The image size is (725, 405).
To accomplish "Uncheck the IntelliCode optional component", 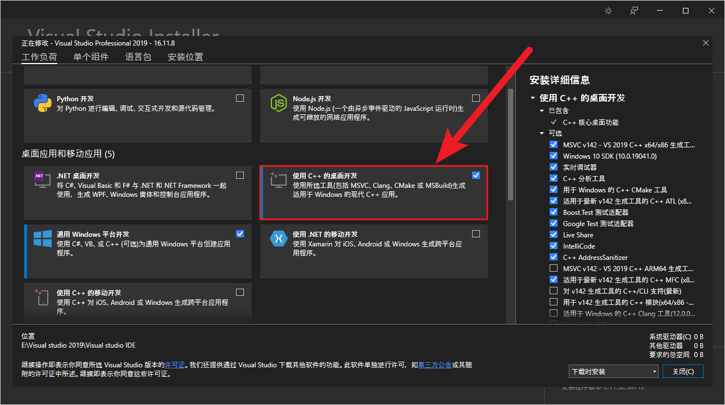I will point(554,246).
